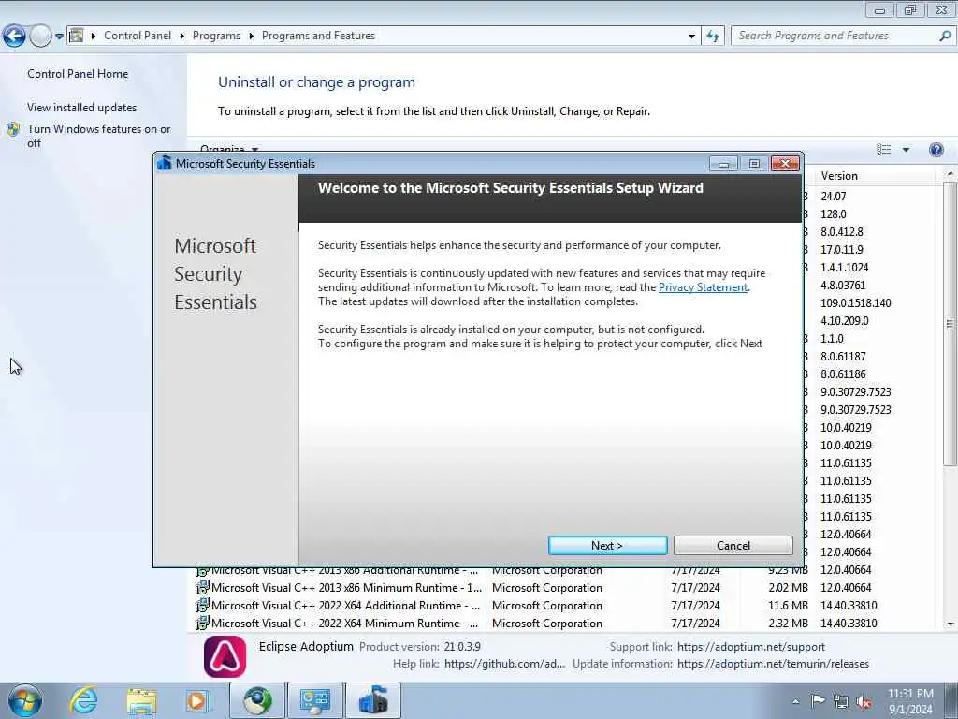Click version 24.07 cell
Screen dimensions: 958x719
[x=834, y=197]
